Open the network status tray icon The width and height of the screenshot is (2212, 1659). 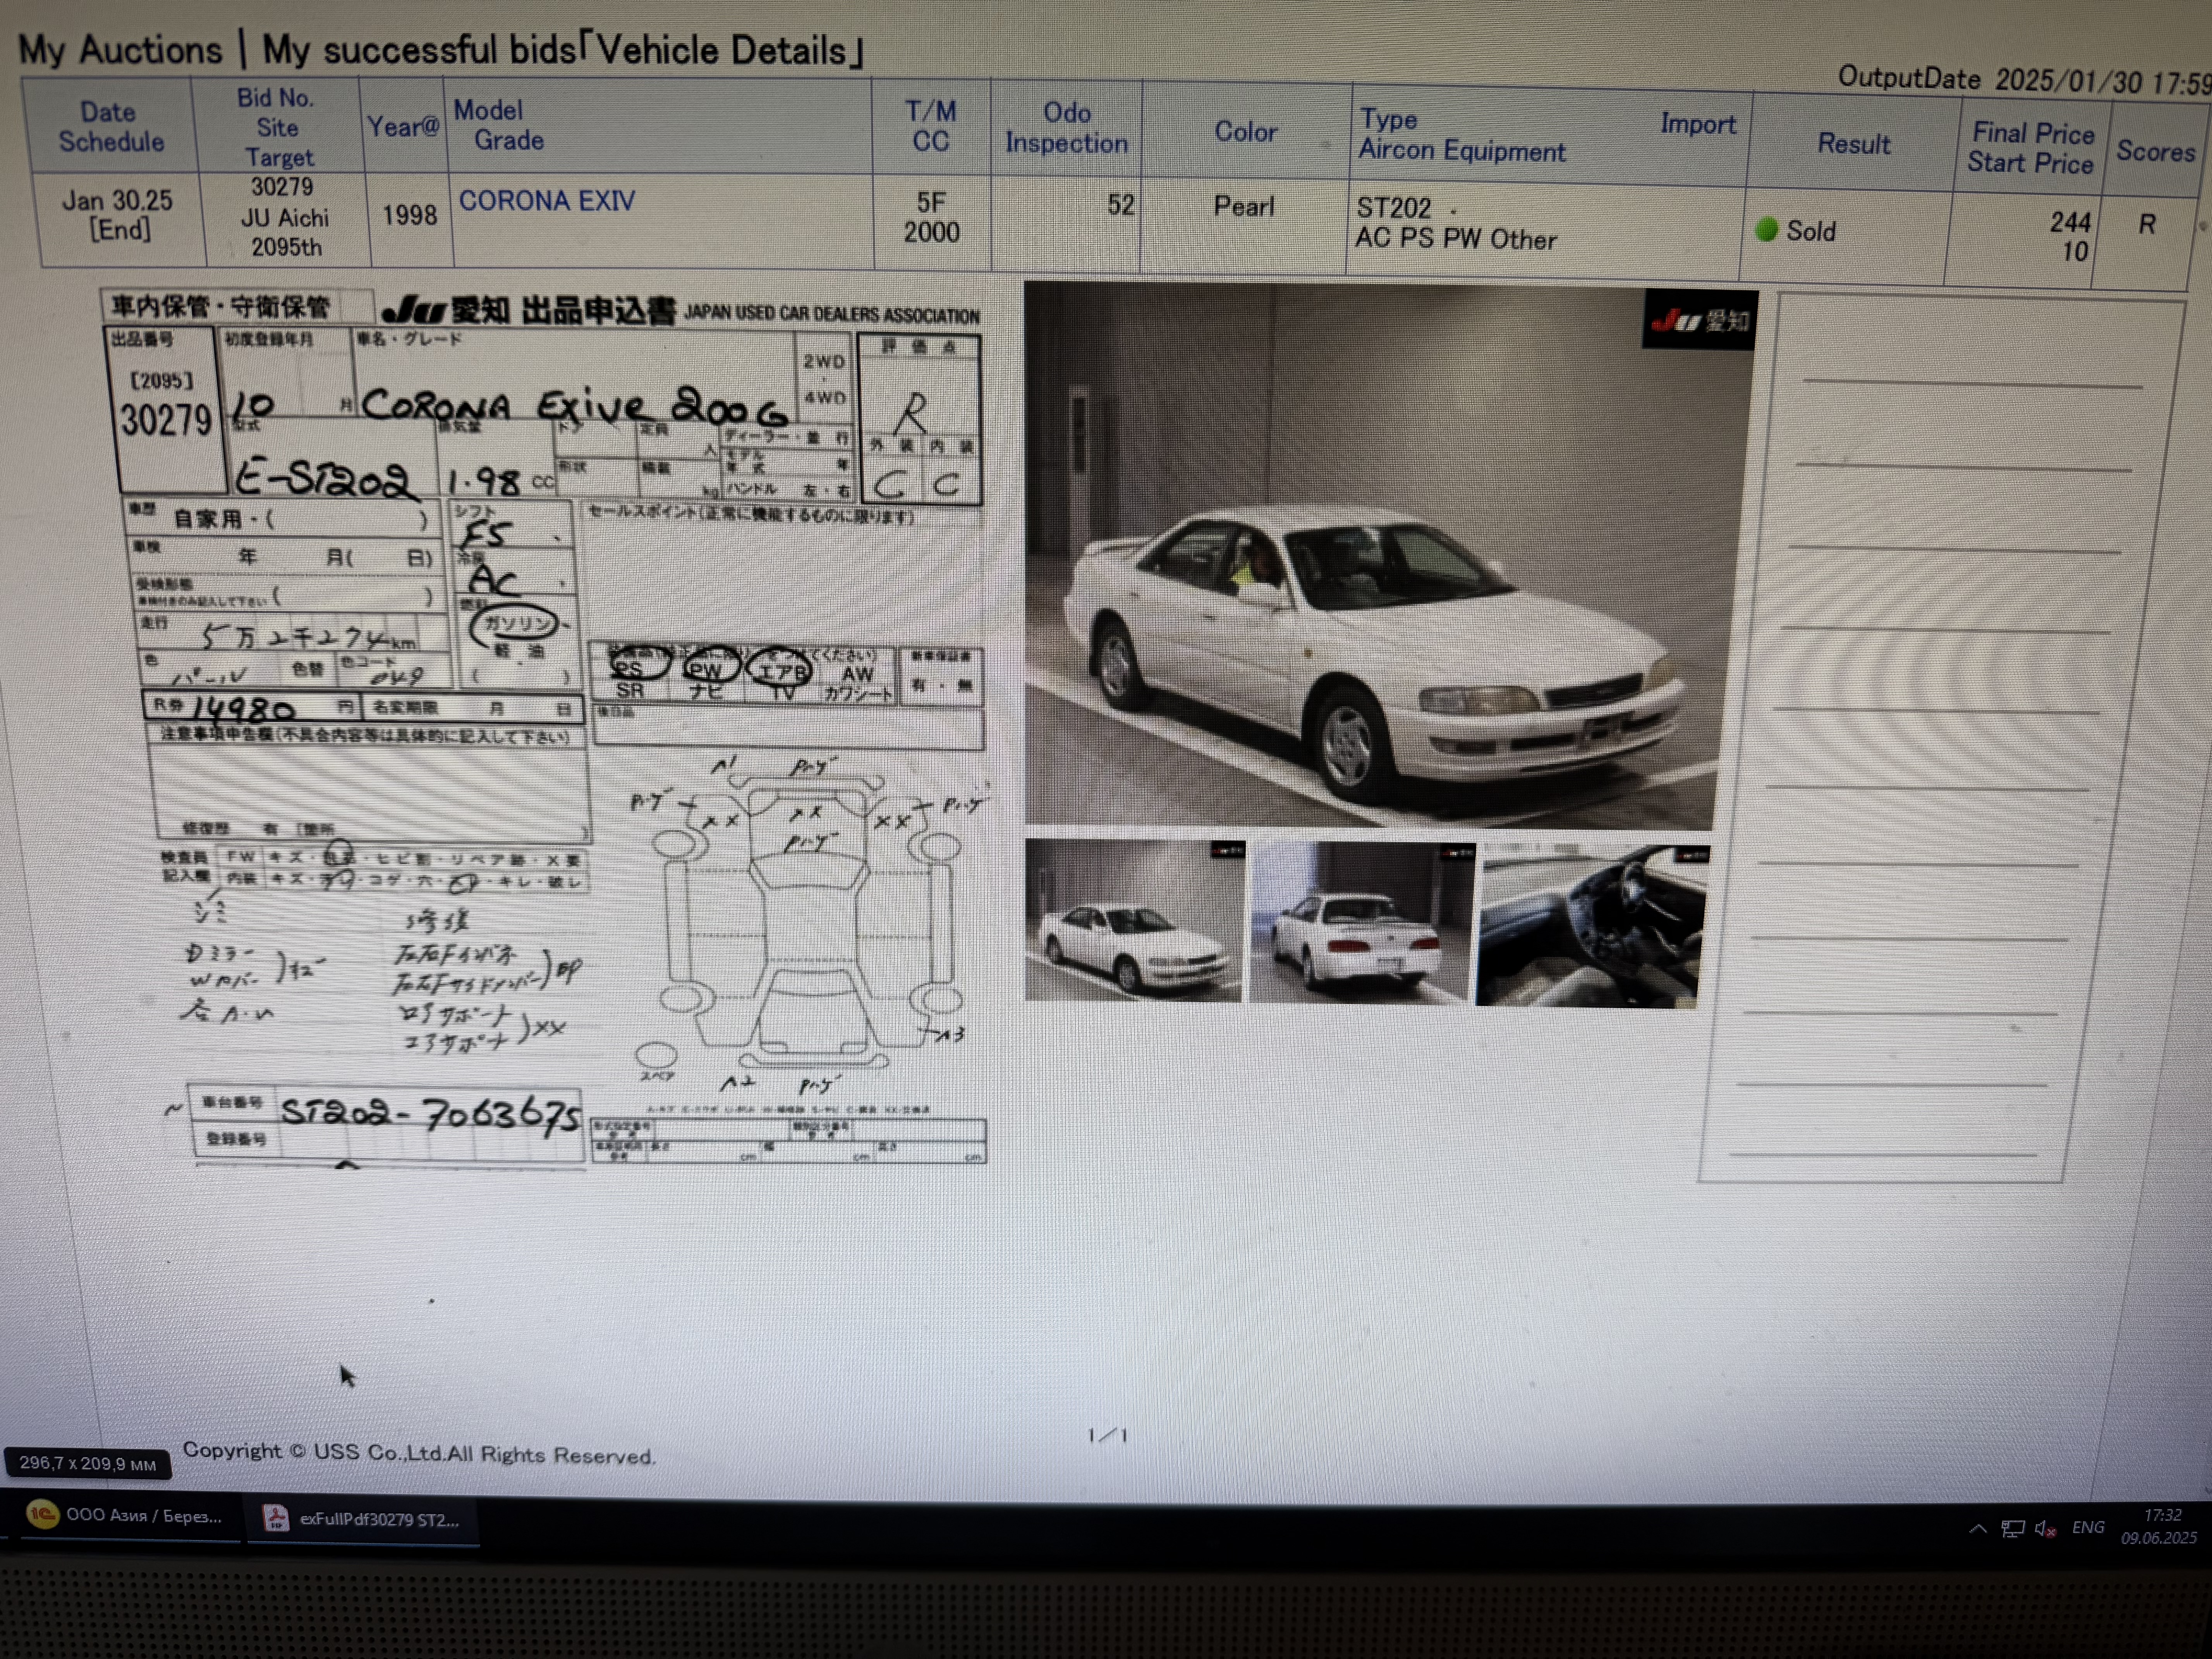(2012, 1528)
